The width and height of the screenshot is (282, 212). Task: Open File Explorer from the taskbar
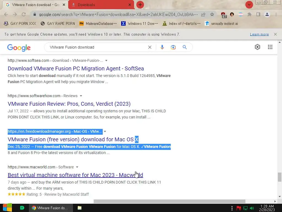coord(80,208)
